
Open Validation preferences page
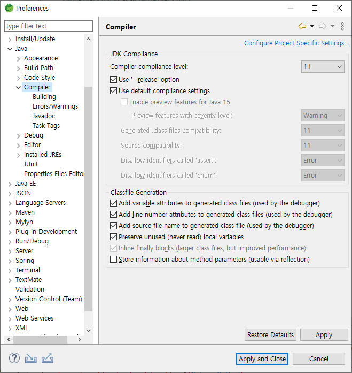point(30,290)
